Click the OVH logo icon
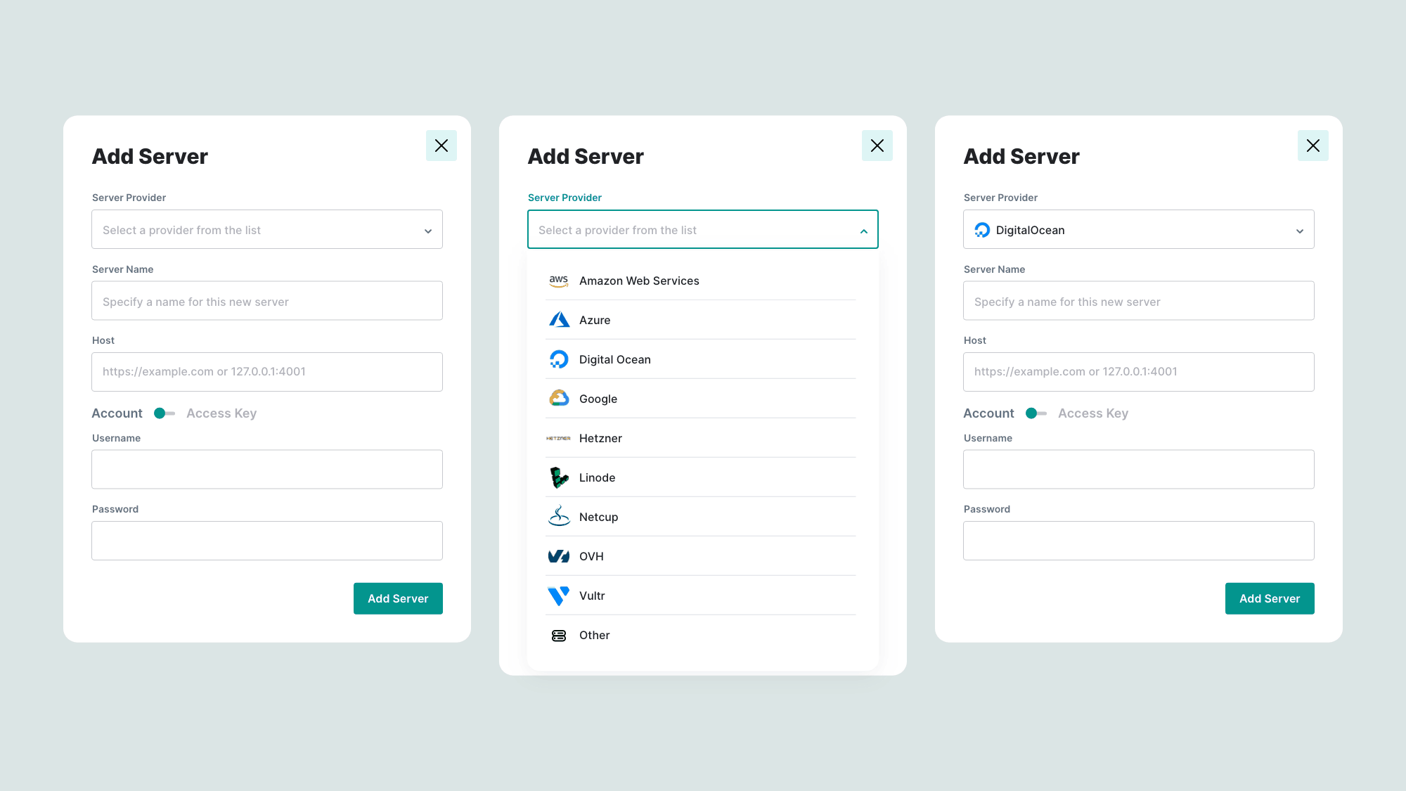This screenshot has height=791, width=1406. coord(559,556)
